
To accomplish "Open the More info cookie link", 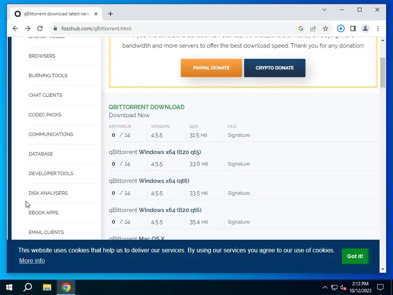I will click(32, 261).
